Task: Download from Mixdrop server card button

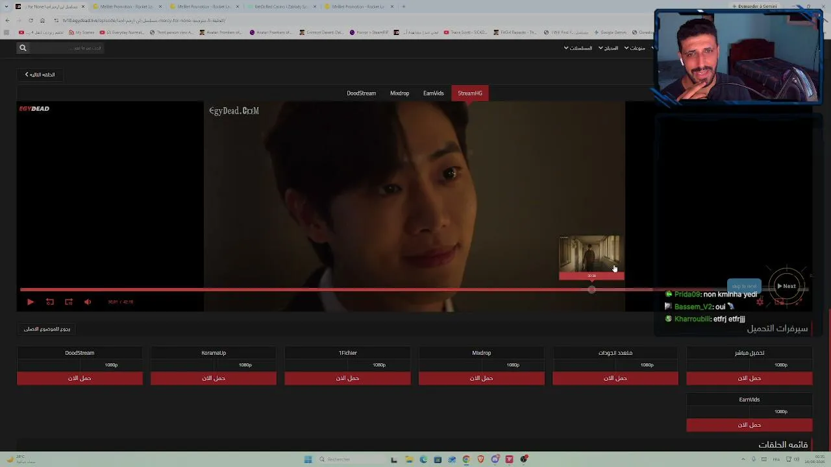Action: point(482,378)
